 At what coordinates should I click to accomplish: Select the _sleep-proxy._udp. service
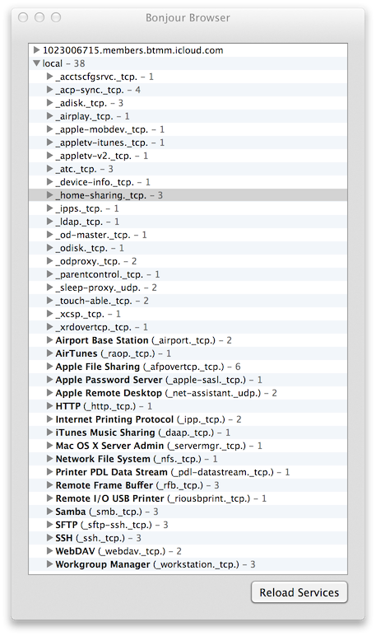[x=188, y=288]
